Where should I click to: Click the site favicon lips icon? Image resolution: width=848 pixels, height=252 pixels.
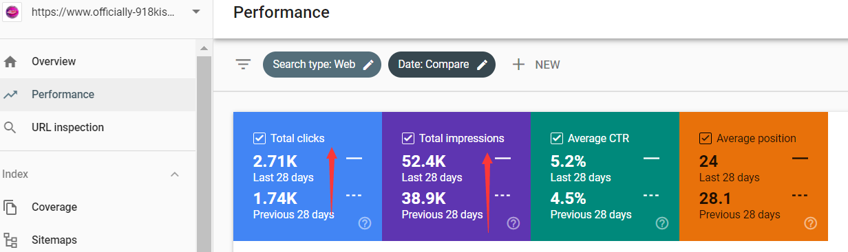point(12,13)
